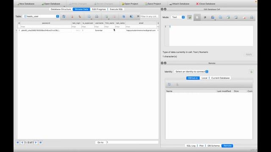The width and height of the screenshot is (271, 152).
Task: Click inside the cell text editor area
Action: 211,35
